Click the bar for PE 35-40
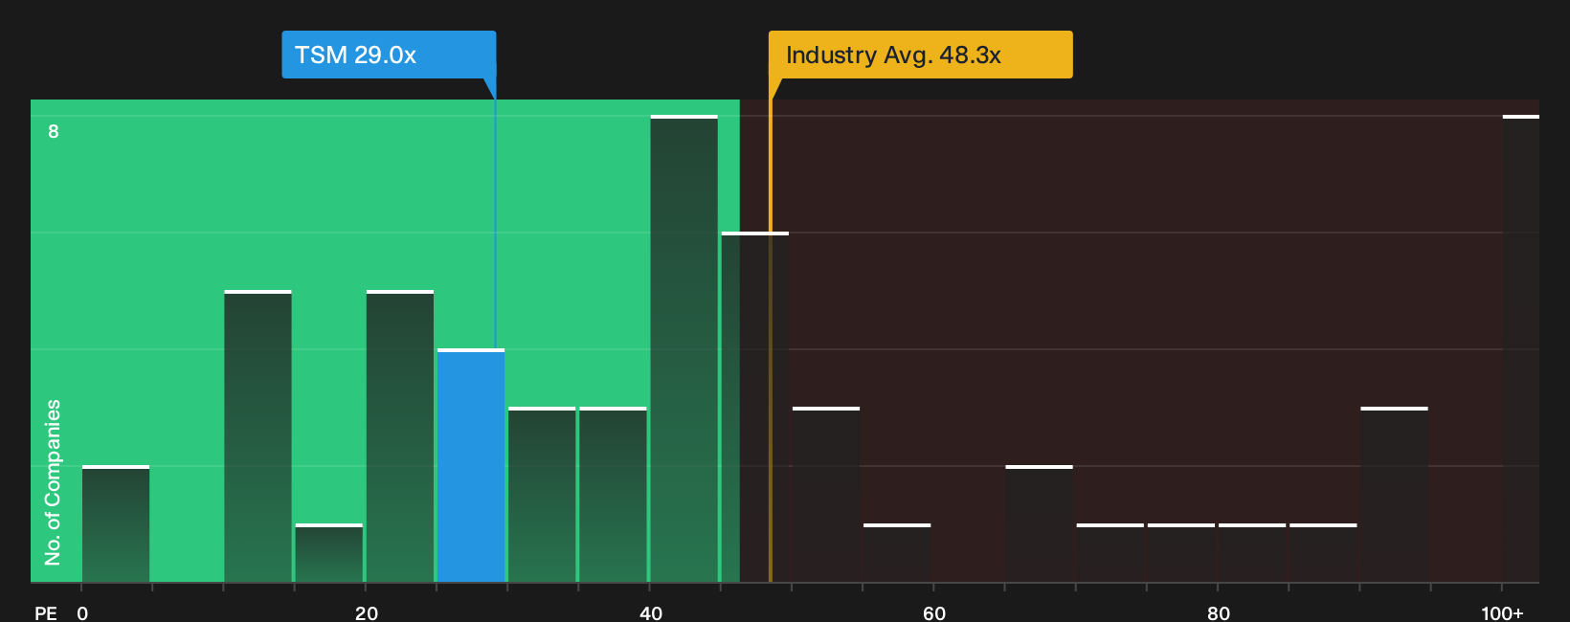Screen dimensions: 1570x622 point(613,495)
